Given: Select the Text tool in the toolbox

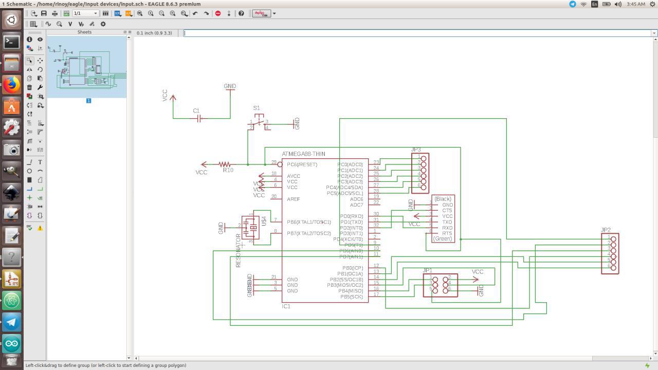Looking at the screenshot, I should [x=40, y=162].
